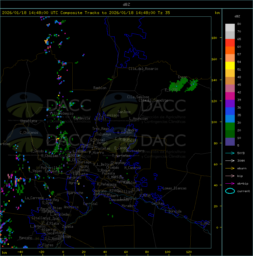Click the cyan 50YD arrow legend icon
This screenshot has height=256, width=253.
click(230, 153)
